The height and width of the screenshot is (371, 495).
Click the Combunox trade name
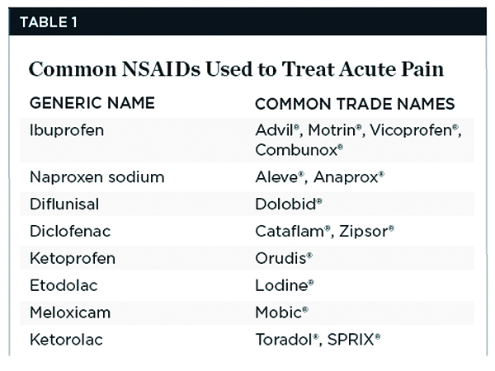coord(299,150)
